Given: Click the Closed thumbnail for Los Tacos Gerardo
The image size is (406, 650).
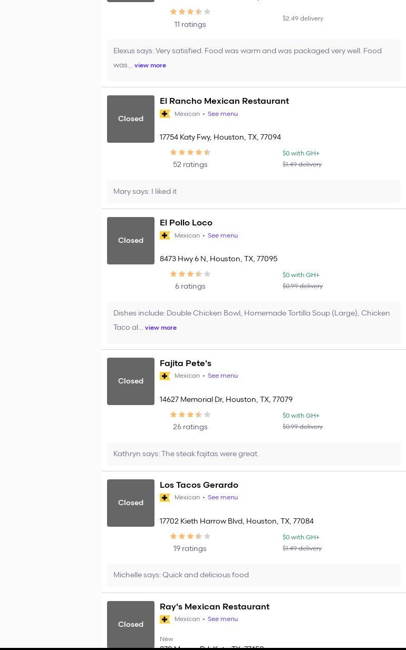Looking at the screenshot, I should tap(131, 503).
